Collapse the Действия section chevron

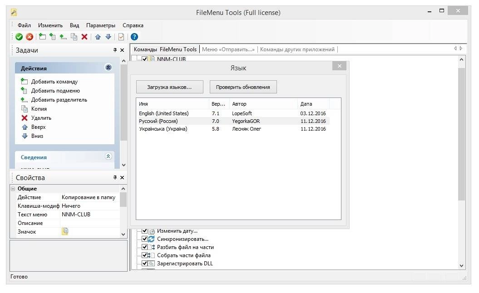[x=108, y=68]
